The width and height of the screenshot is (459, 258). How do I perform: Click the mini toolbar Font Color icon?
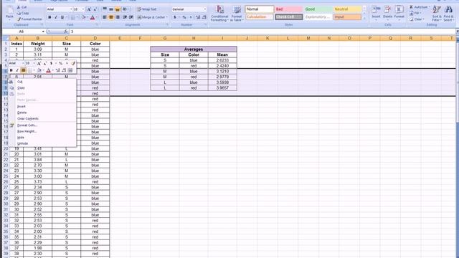tap(48, 70)
